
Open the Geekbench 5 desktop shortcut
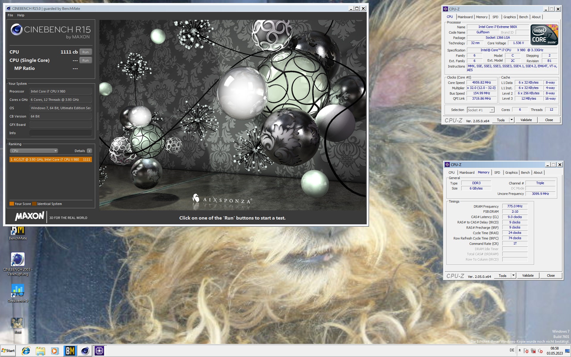[x=18, y=293]
